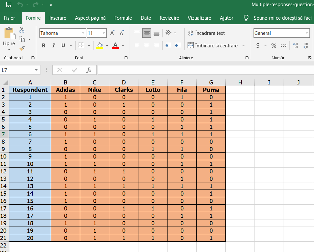
Task: Open the Ajutor tab
Action: [226, 18]
